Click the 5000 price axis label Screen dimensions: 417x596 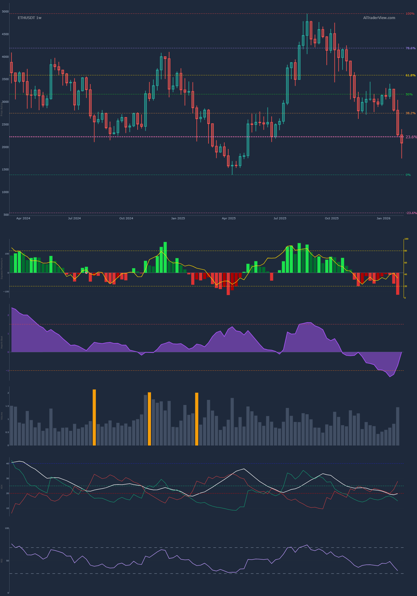(5, 12)
